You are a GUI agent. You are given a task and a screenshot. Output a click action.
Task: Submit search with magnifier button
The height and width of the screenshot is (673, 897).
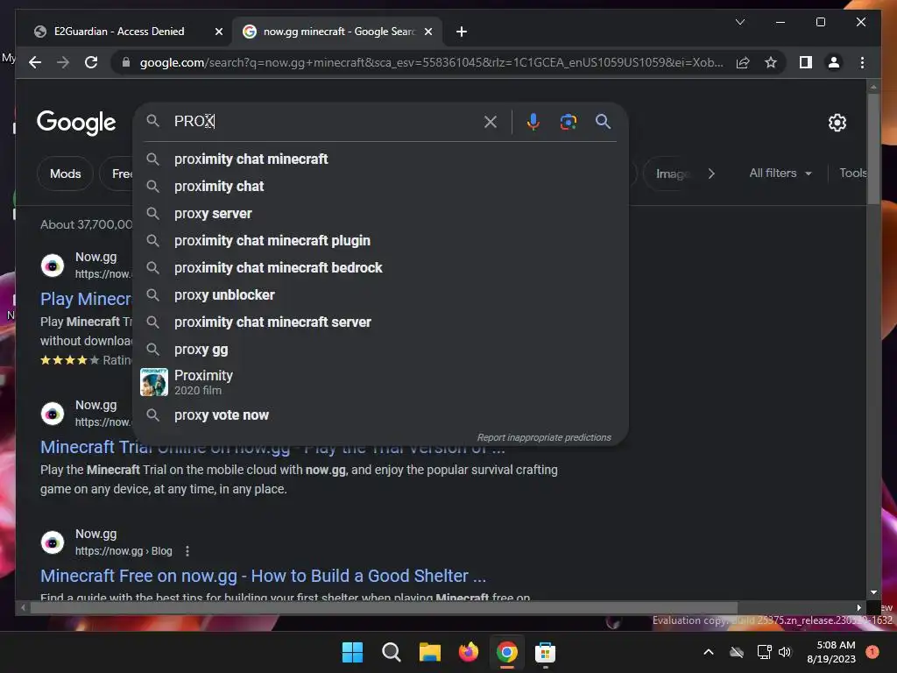(603, 121)
